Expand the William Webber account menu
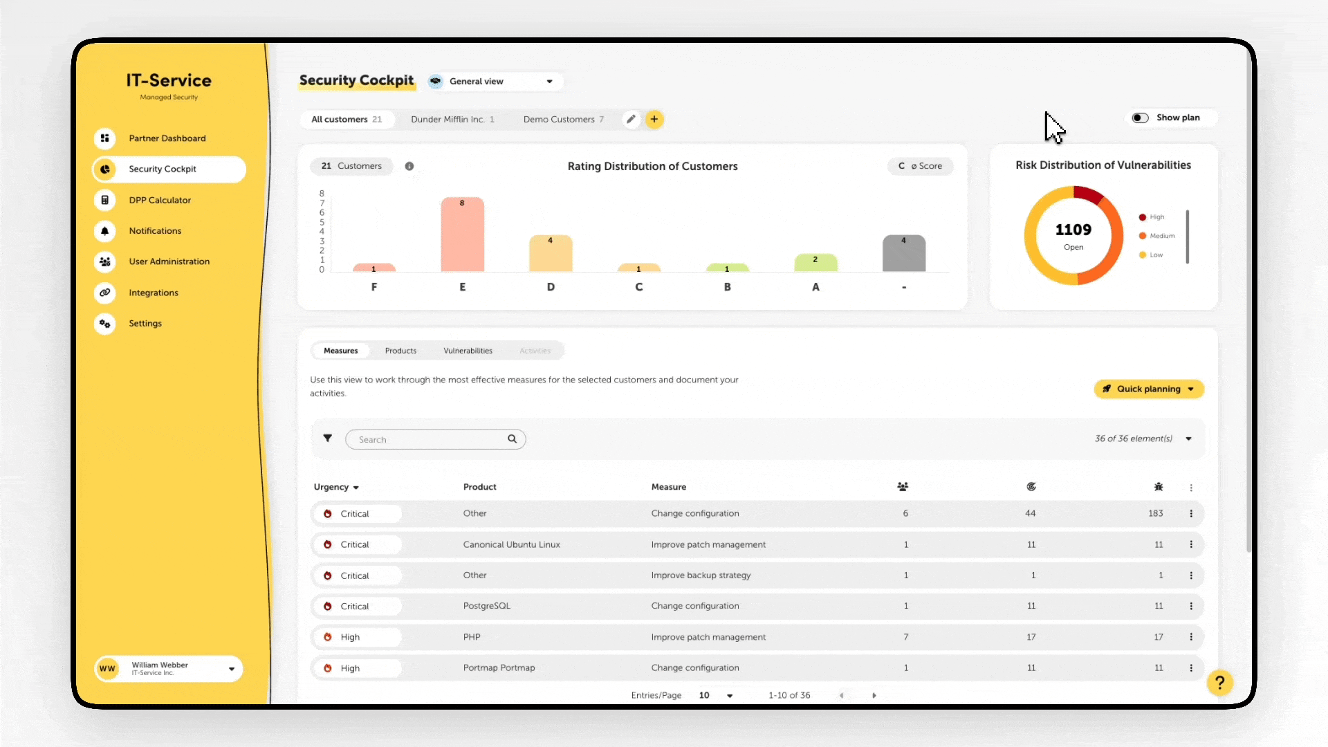Screen dimensions: 1328x747 click(231, 669)
